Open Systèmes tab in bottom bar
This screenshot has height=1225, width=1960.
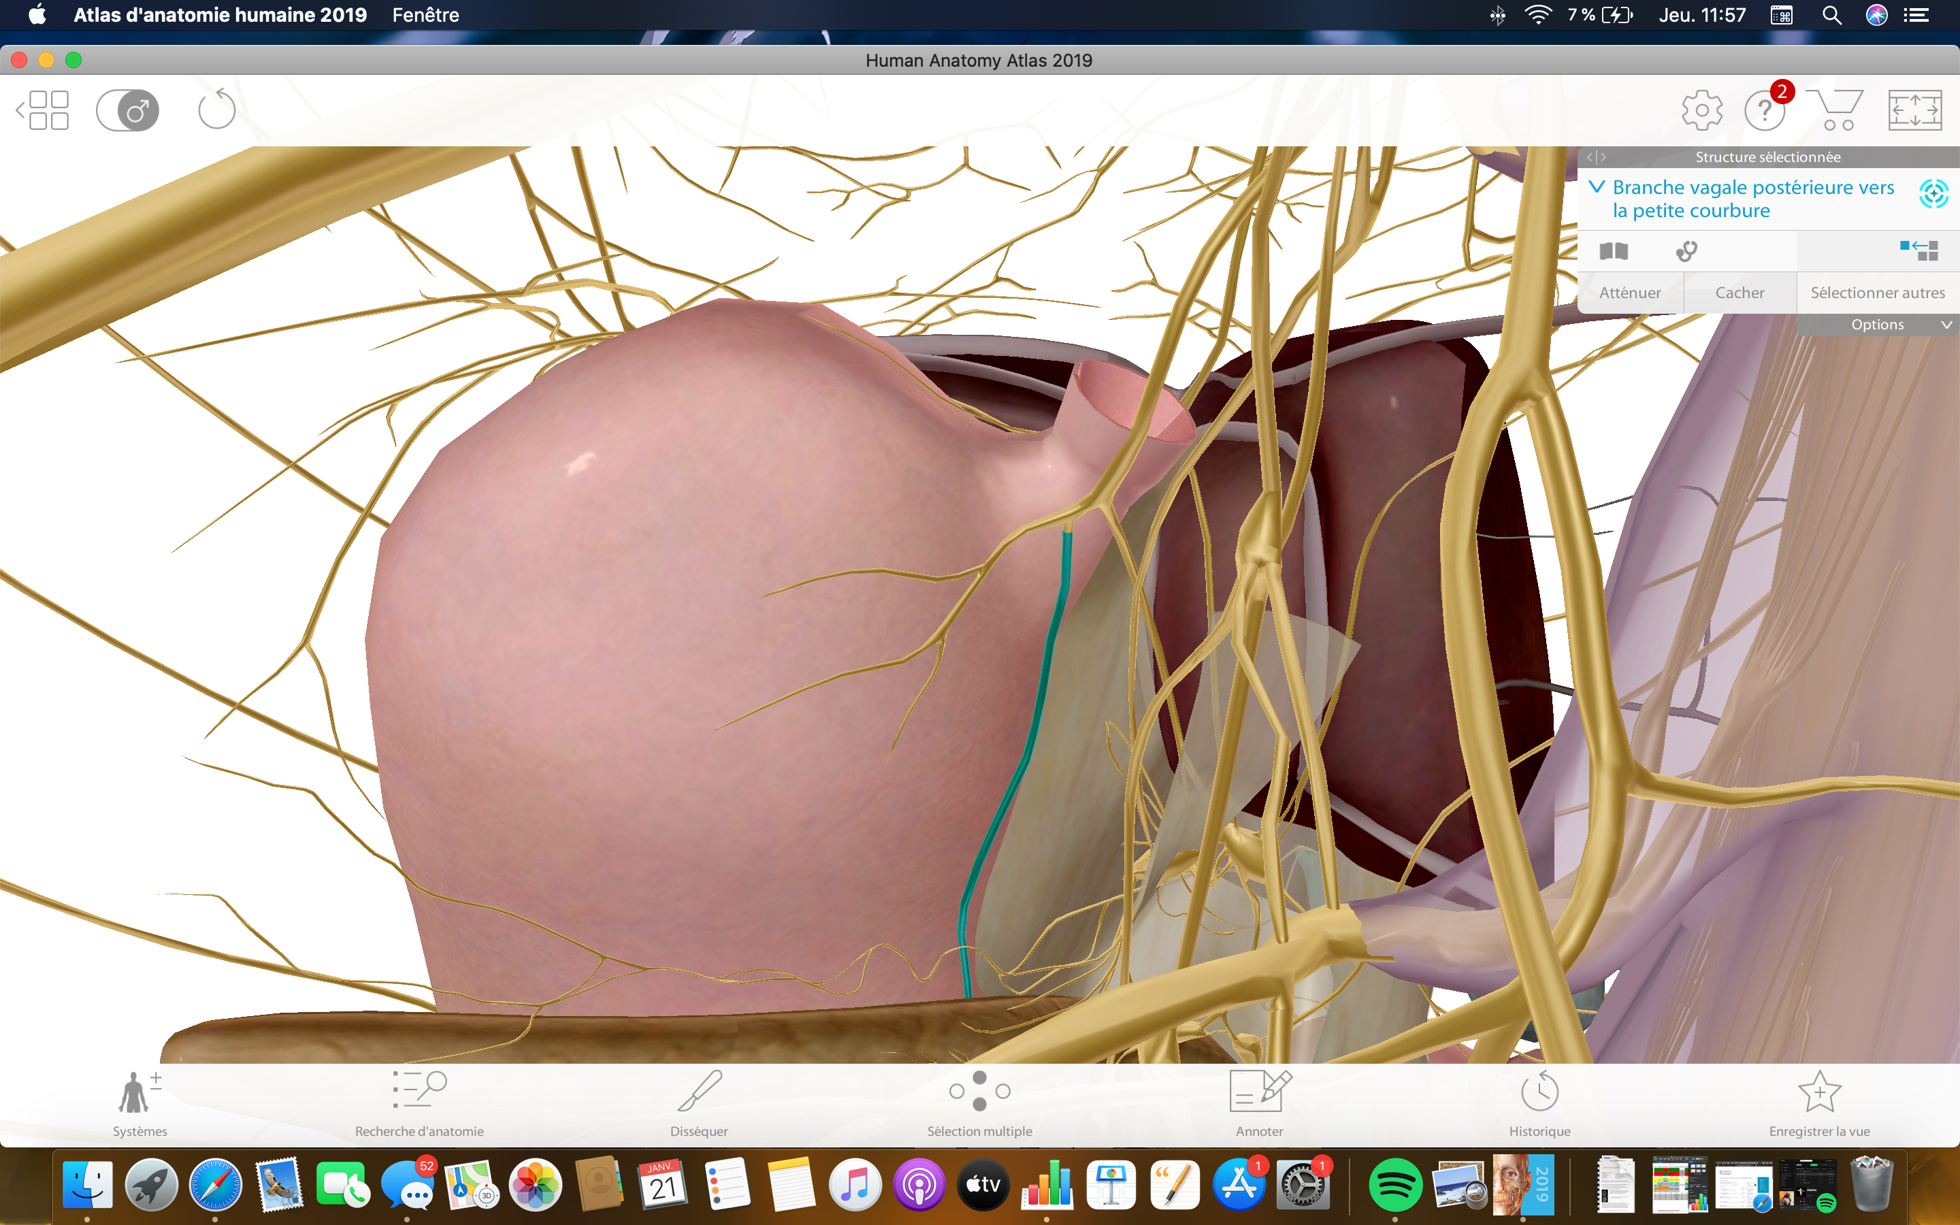point(140,1102)
